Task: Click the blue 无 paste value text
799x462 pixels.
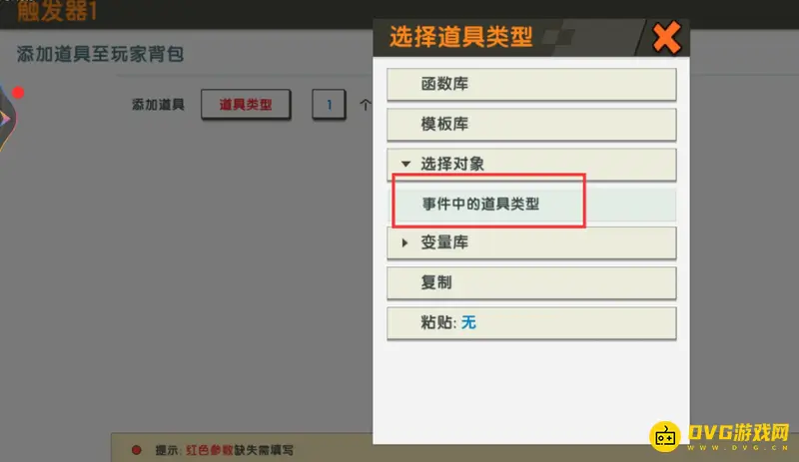Action: point(468,322)
